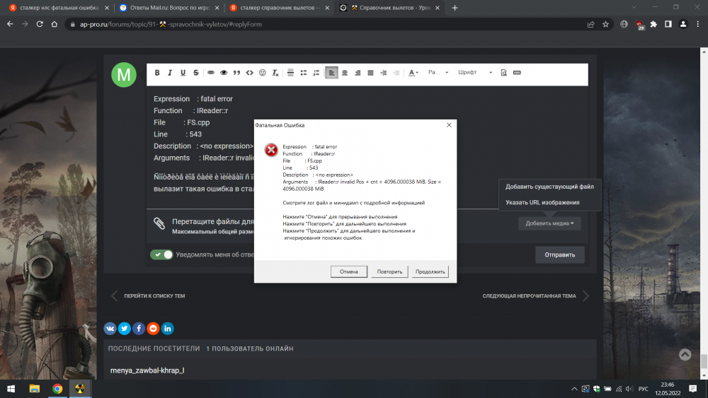
Task: Click the last toolbar toggle-bar icon
Action: click(517, 73)
